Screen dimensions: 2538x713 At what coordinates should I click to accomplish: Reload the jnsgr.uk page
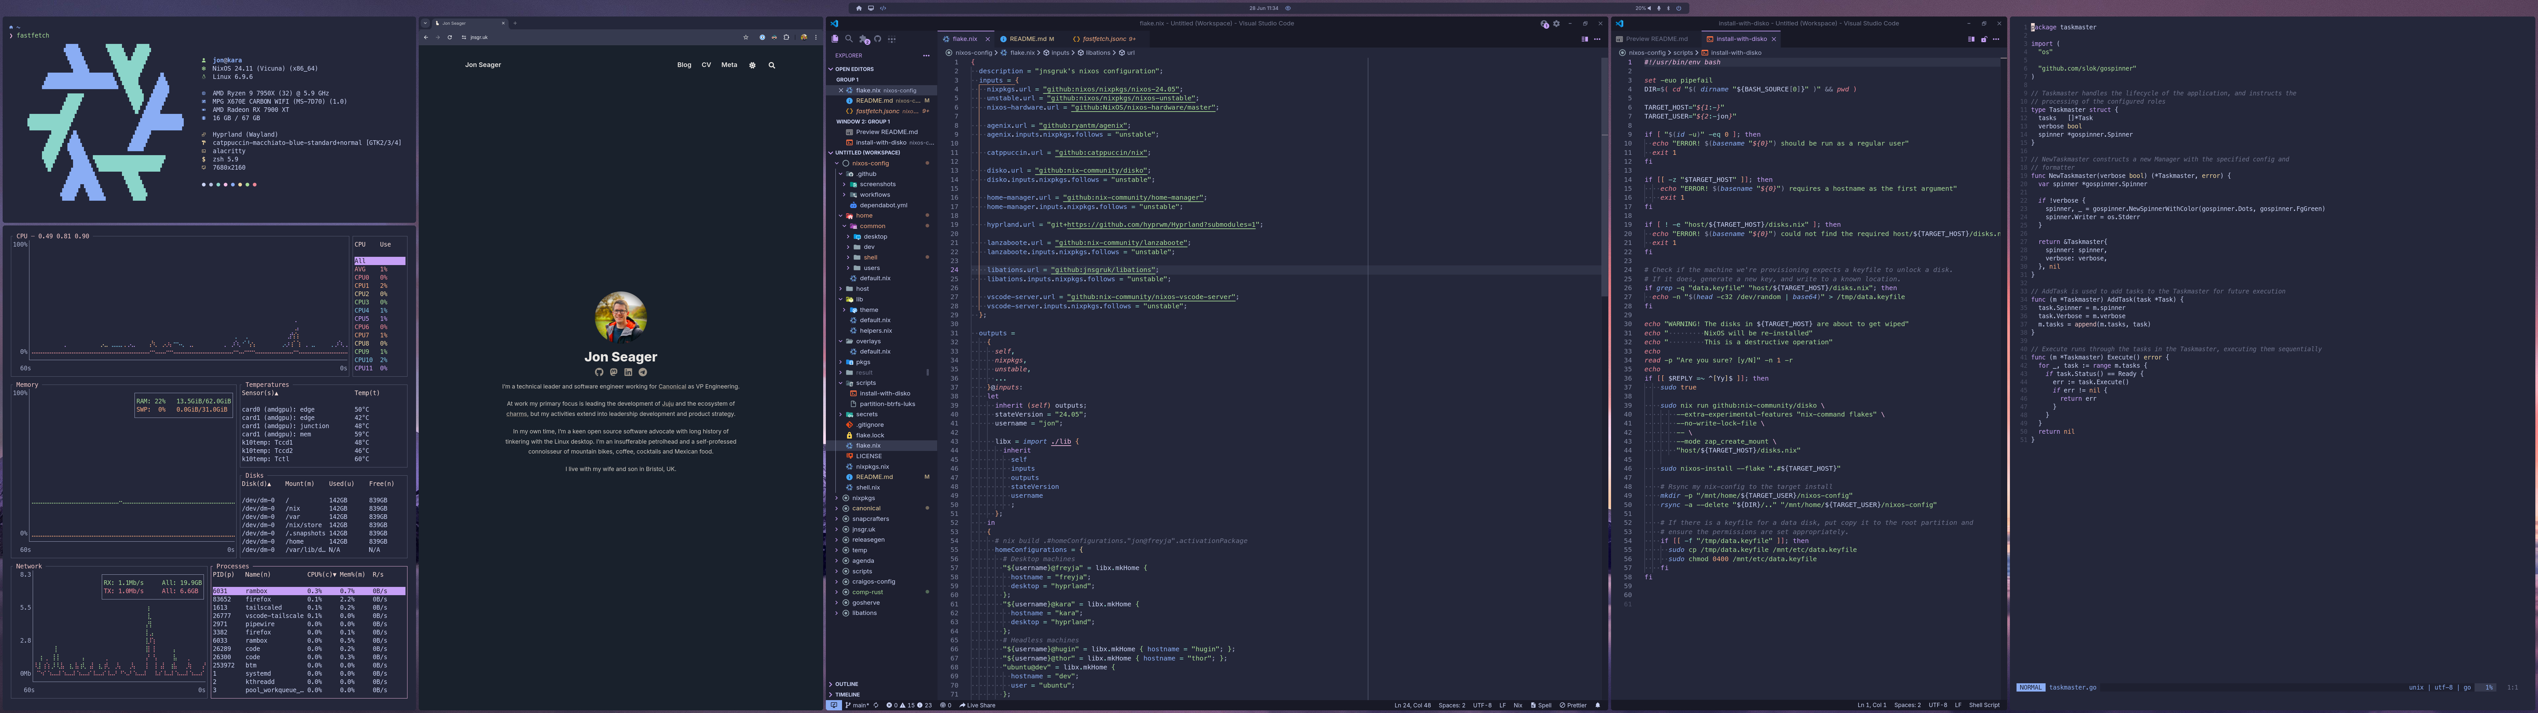pos(449,37)
